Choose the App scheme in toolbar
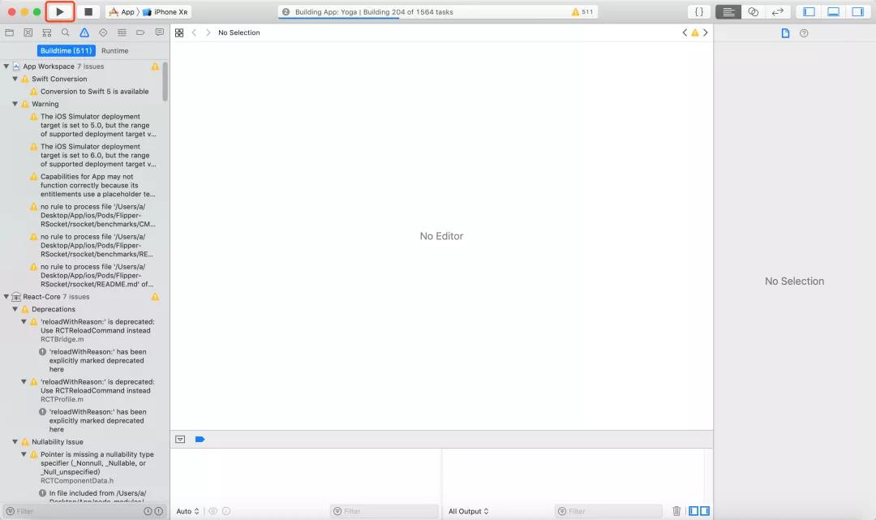Viewport: 876px width, 520px height. click(x=122, y=11)
